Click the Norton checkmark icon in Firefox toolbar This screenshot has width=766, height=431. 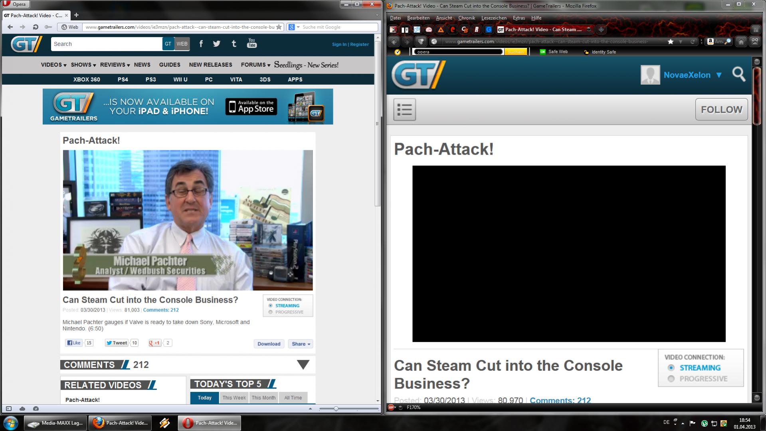coord(397,52)
